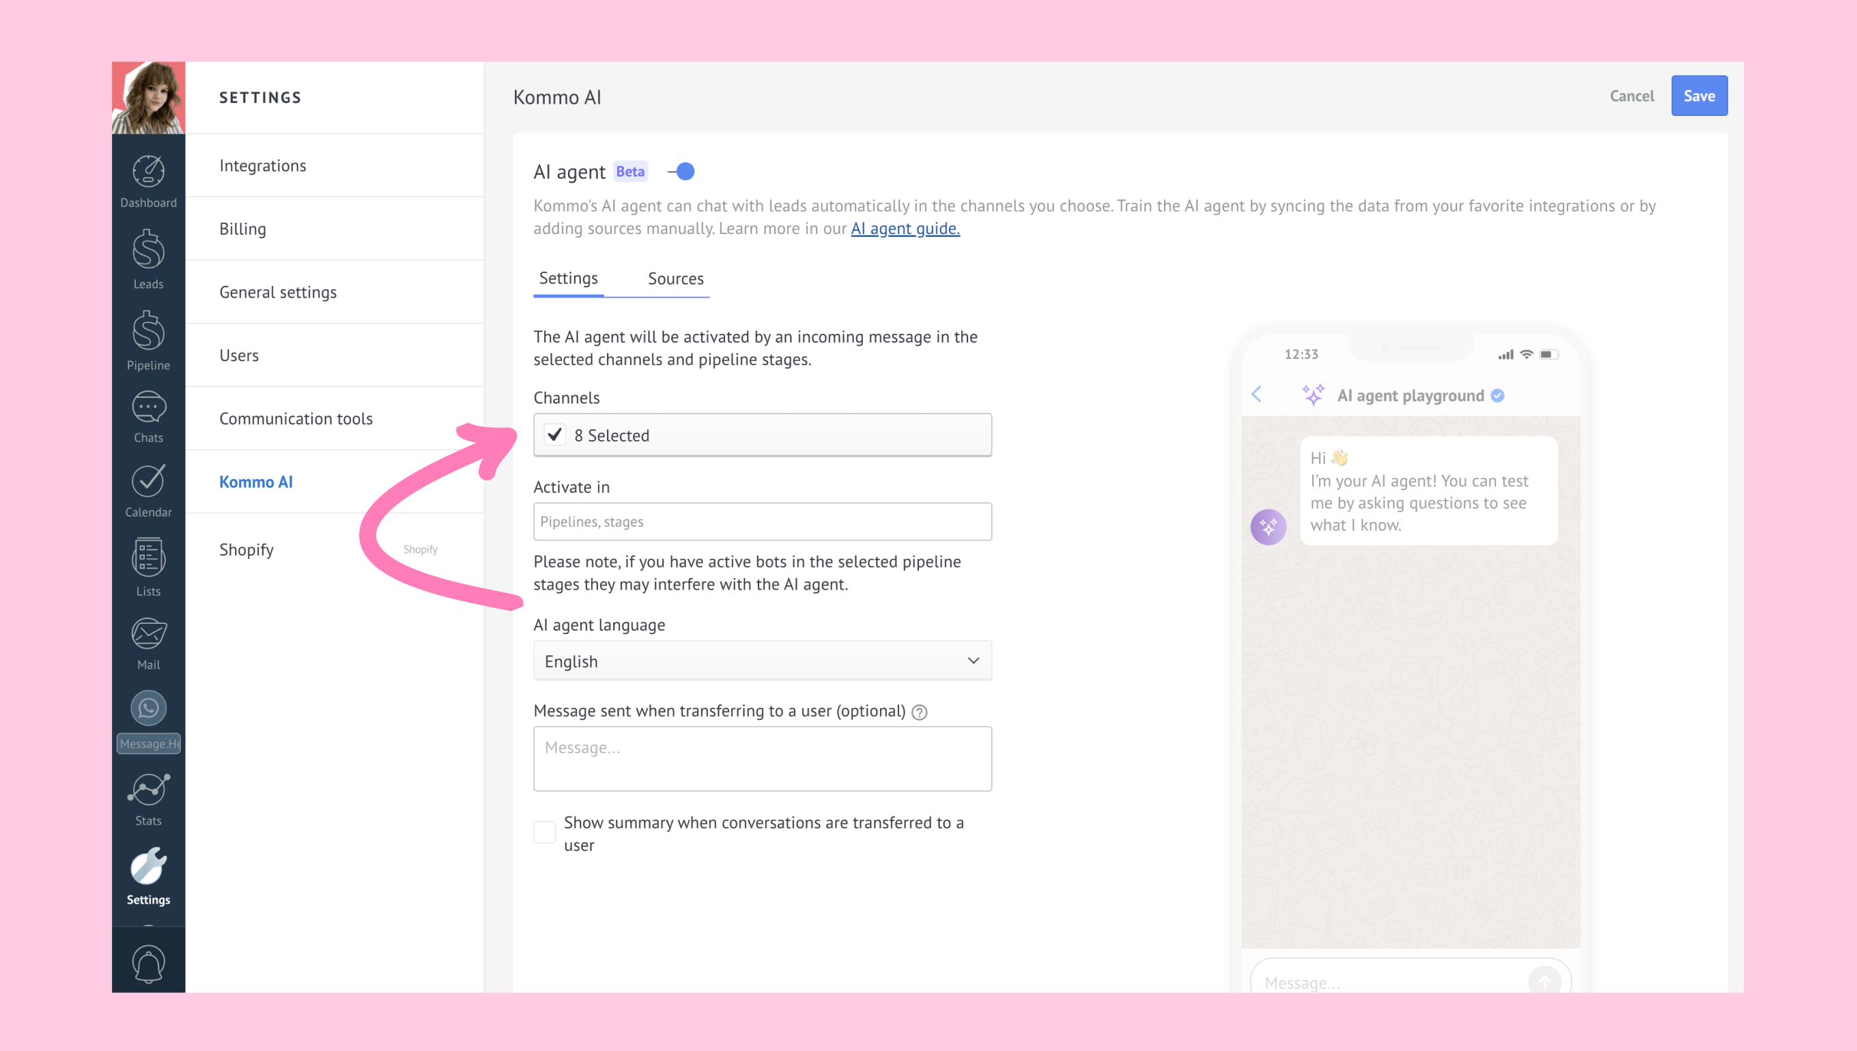Open the Pipelines, stages selector

click(x=763, y=521)
